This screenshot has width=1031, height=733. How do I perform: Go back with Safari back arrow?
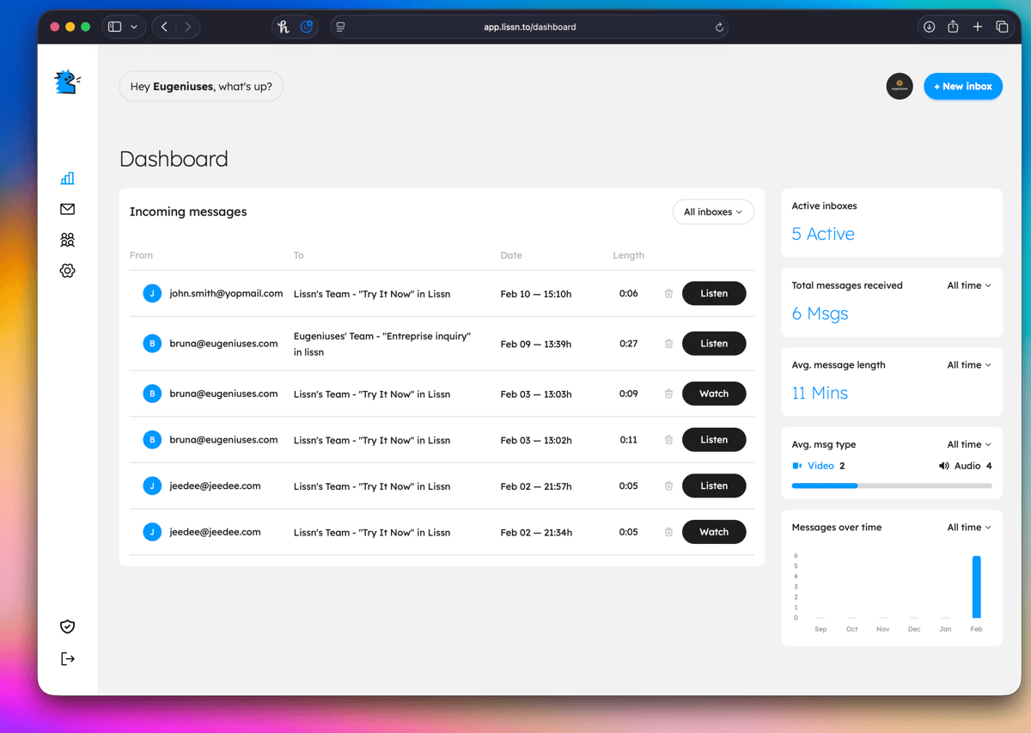(x=164, y=27)
